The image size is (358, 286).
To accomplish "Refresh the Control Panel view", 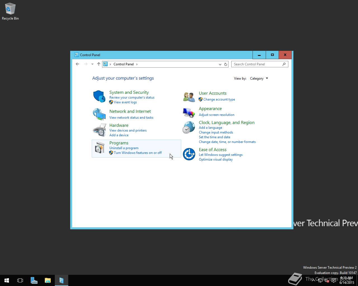I will click(x=226, y=64).
